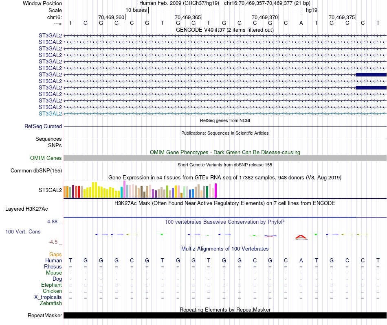Viewport: 387px width, 325px height.
Task: Select the Human species label
Action: 53,260
